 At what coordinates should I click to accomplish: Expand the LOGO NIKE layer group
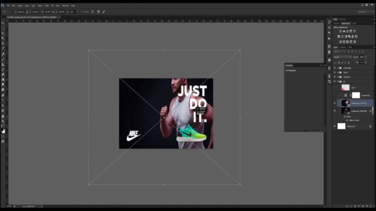point(338,68)
